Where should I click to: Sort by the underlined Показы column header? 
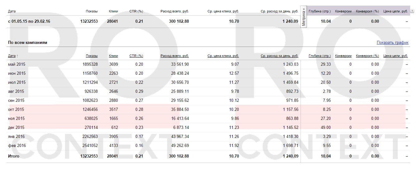pos(91,56)
